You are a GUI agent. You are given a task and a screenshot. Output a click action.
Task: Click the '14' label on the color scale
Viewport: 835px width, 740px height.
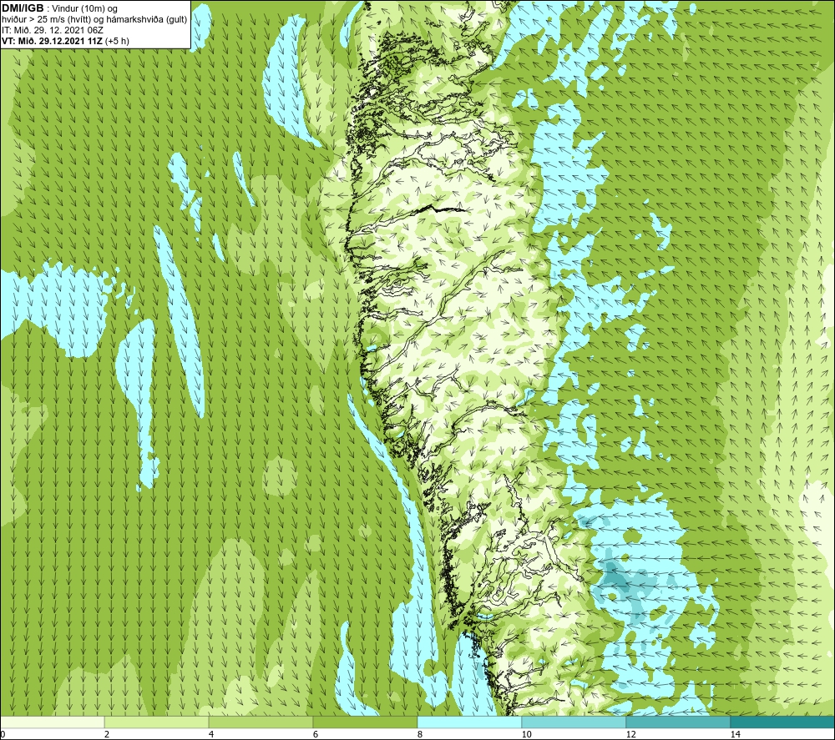[736, 734]
